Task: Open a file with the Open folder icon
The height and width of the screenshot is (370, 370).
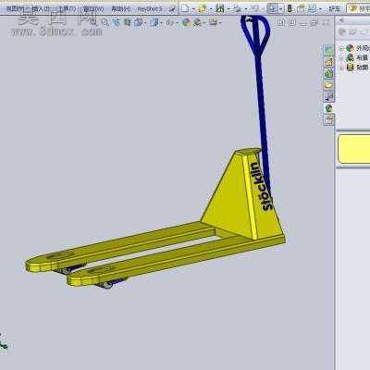Action: pos(203,8)
